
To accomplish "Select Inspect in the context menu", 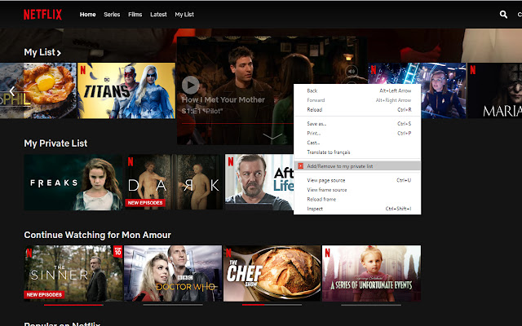I will [x=357, y=209].
